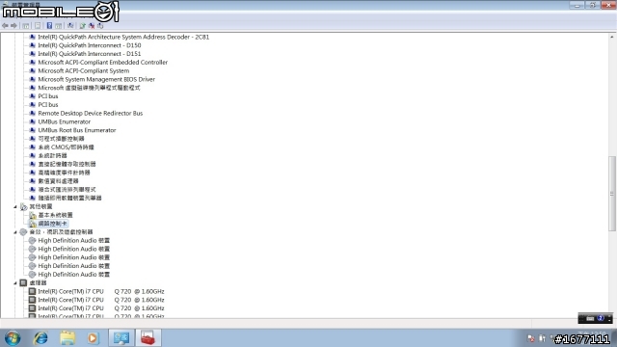Select the 系統 CMOS/即時時鐘 entry
Image resolution: width=617 pixels, height=347 pixels.
click(67, 147)
